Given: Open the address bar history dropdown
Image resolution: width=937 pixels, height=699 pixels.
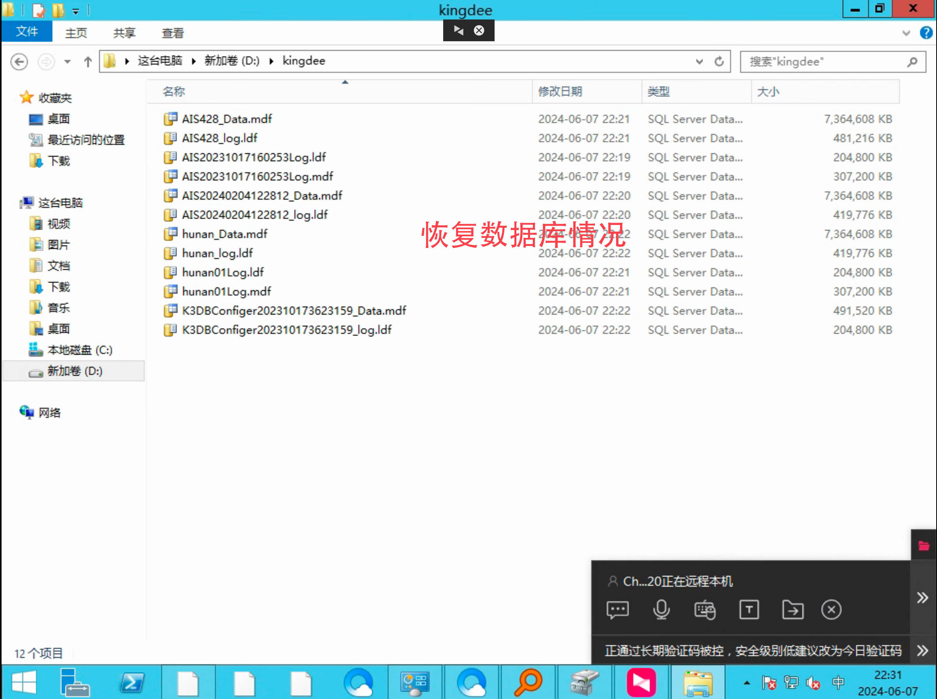Looking at the screenshot, I should click(x=699, y=62).
